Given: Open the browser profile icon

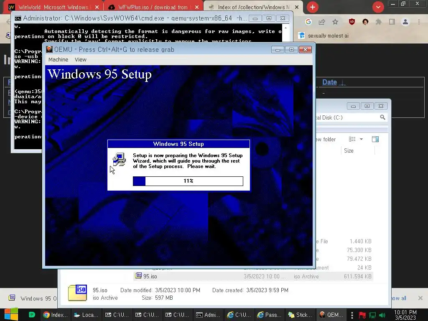Looking at the screenshot, I should 405,22.
